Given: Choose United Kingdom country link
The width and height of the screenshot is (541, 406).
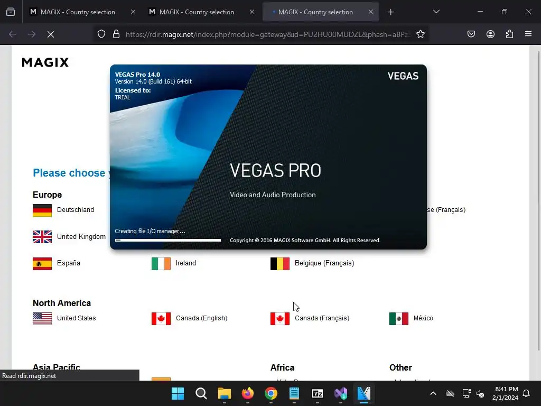Looking at the screenshot, I should (x=81, y=236).
